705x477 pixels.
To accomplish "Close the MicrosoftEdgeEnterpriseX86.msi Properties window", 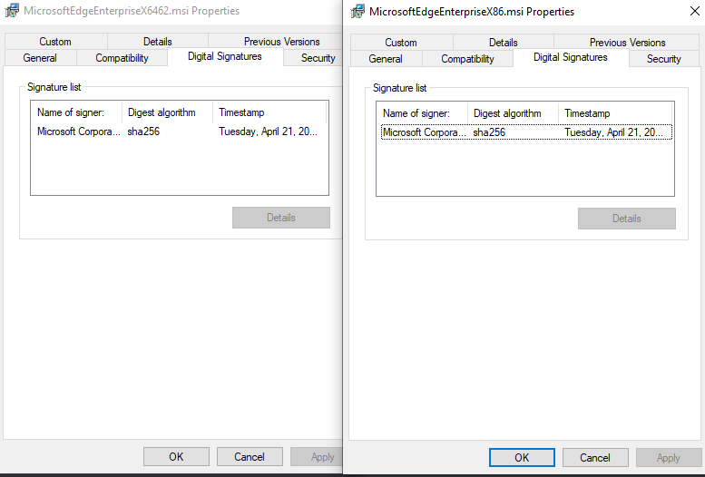I will click(x=695, y=11).
